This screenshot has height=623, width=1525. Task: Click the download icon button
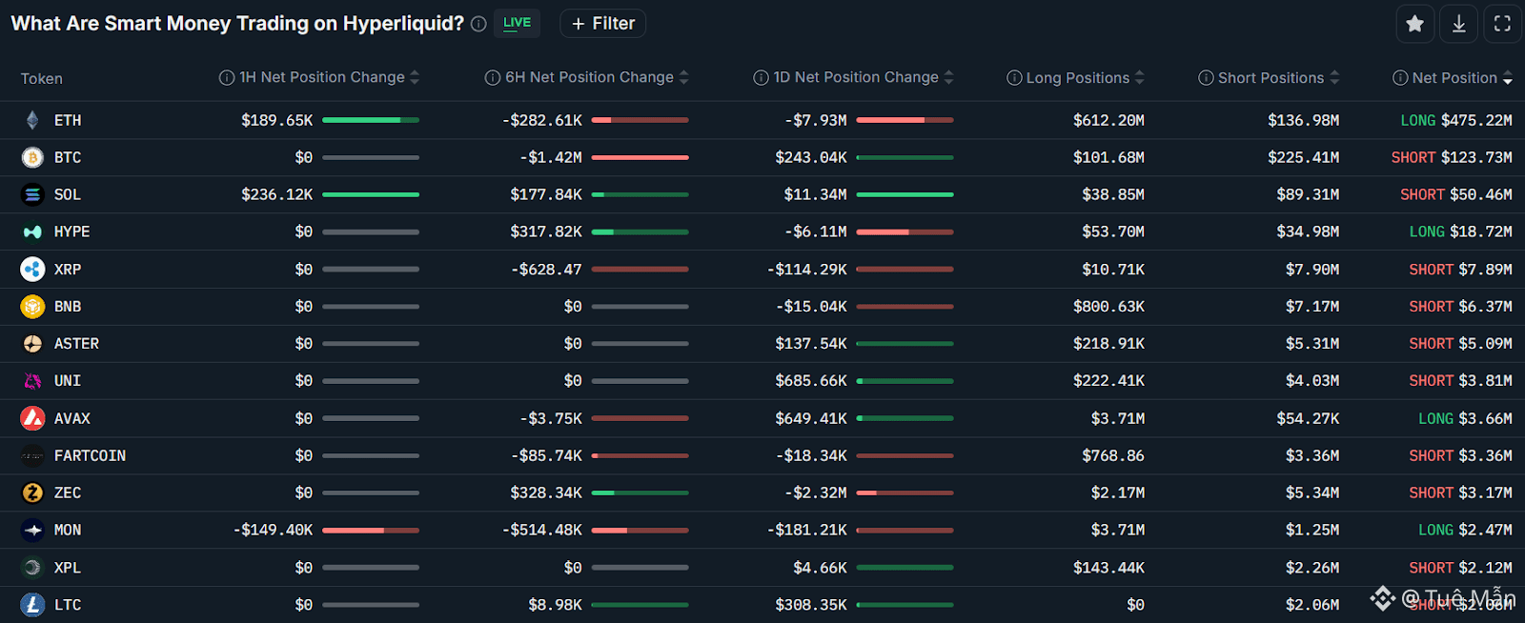1459,24
